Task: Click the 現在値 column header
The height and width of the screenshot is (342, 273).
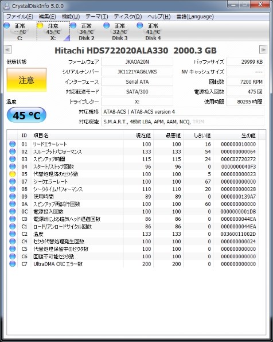Action: (x=138, y=135)
